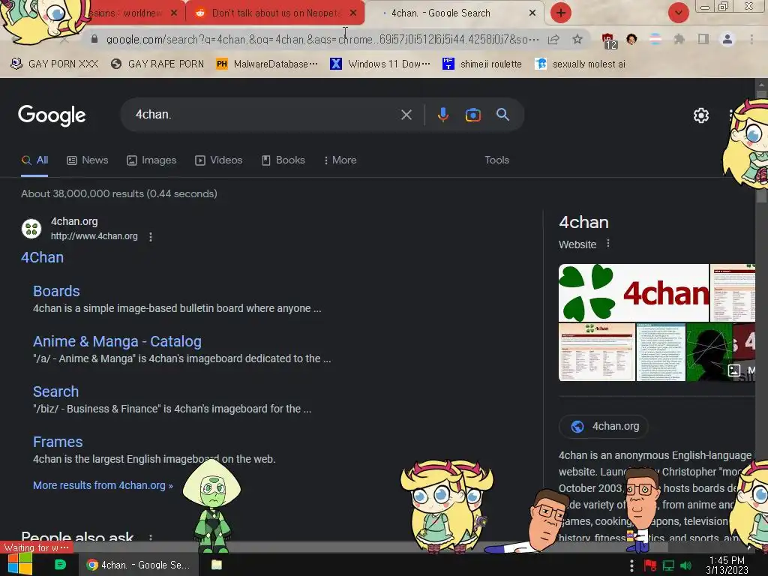Select the All results tab

(x=34, y=160)
